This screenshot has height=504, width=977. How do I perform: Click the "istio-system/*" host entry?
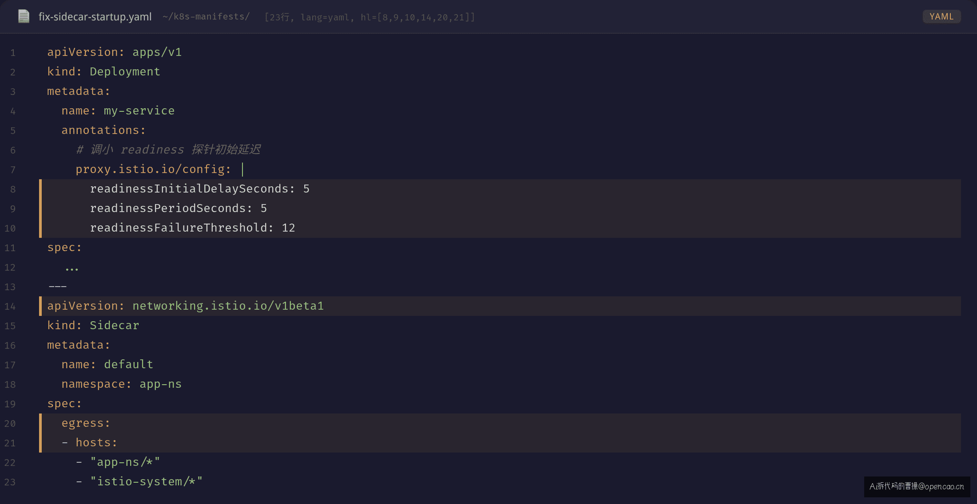point(147,482)
